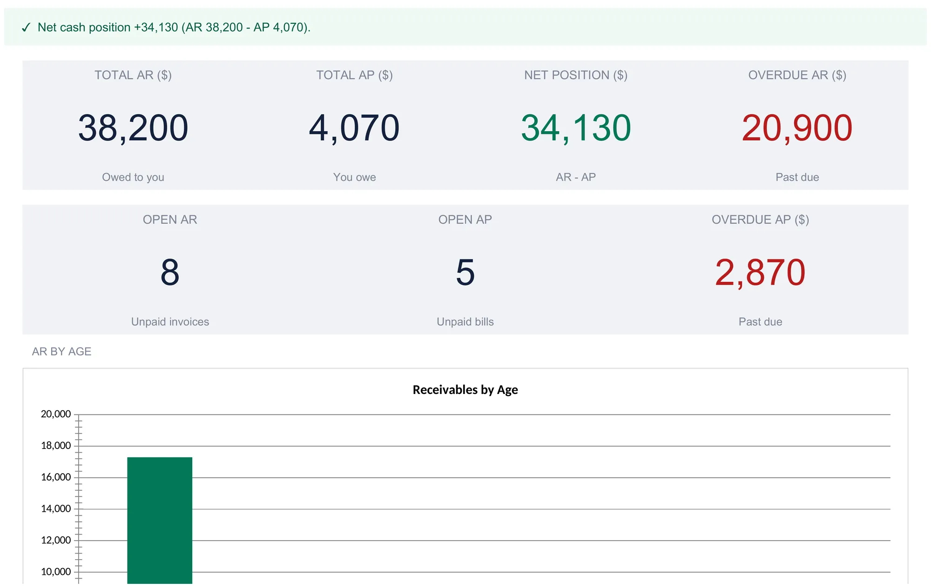Viewport: 931px width, 588px height.
Task: Click the 14,000 y-axis label
Action: [x=56, y=509]
